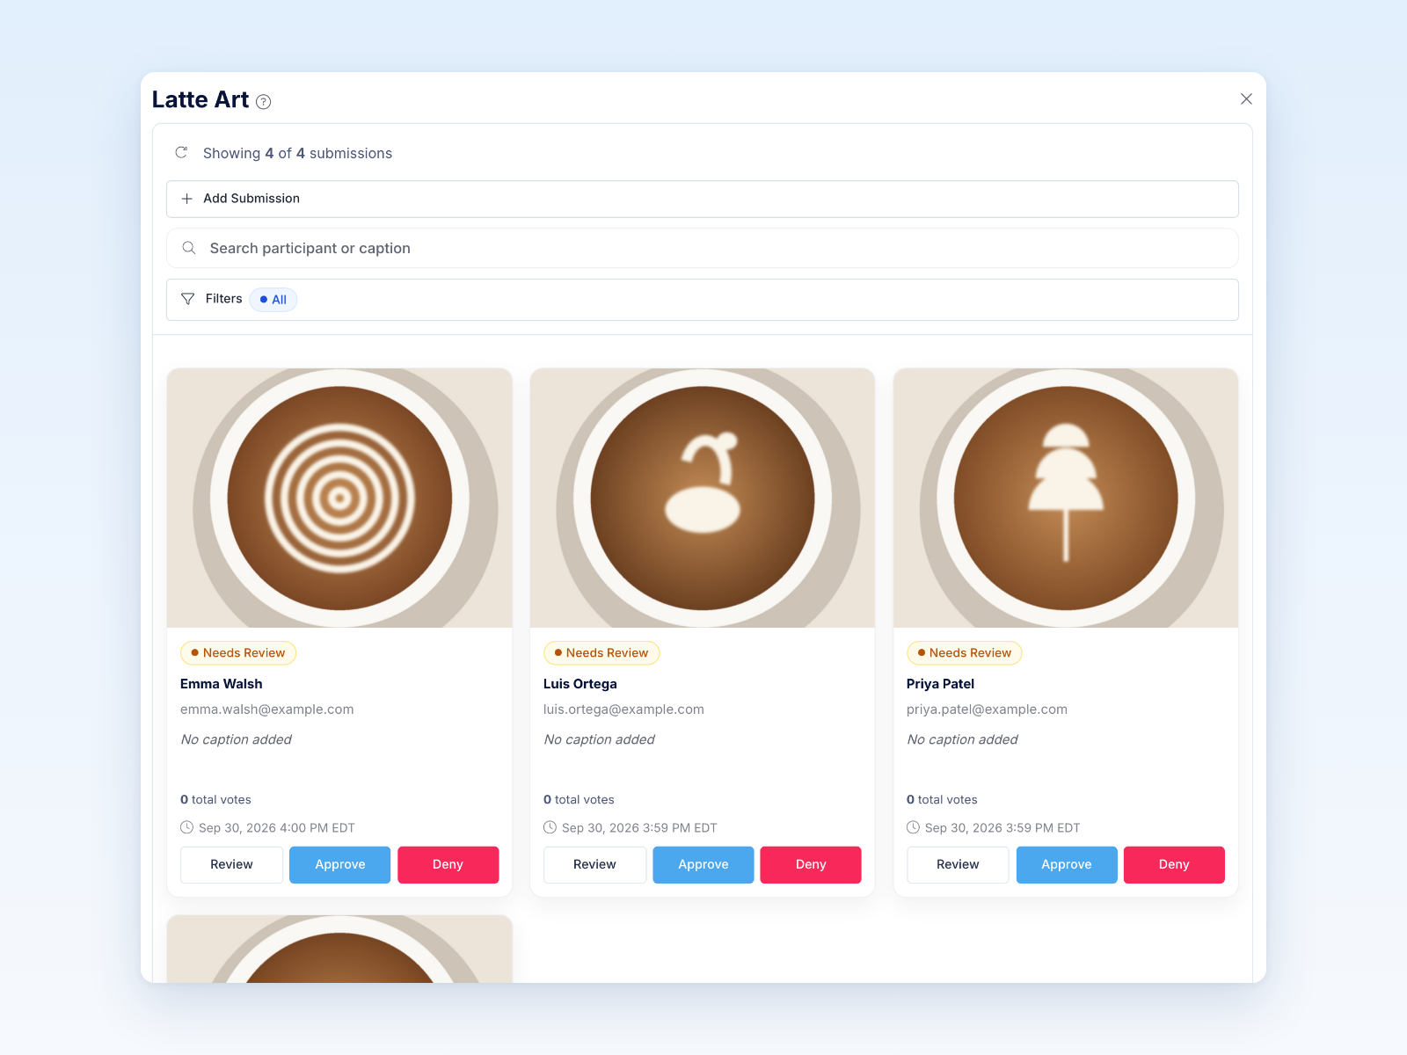Viewport: 1407px width, 1055px height.
Task: Click the name Emma Walsh
Action: click(222, 684)
